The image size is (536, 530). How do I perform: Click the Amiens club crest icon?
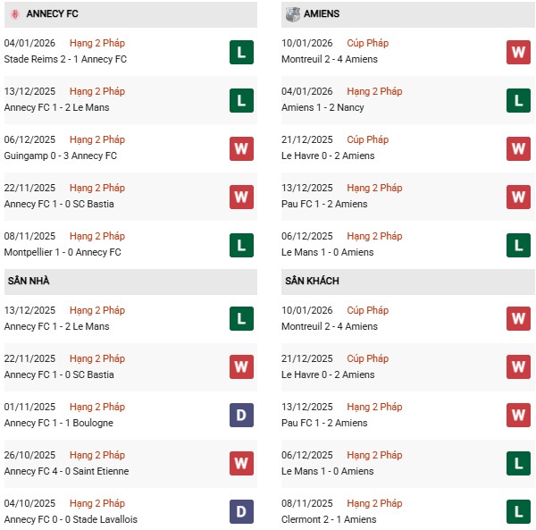[293, 14]
